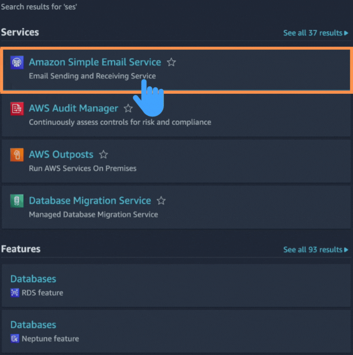The height and width of the screenshot is (355, 353).
Task: Expand all 37 service results
Action: tap(315, 33)
